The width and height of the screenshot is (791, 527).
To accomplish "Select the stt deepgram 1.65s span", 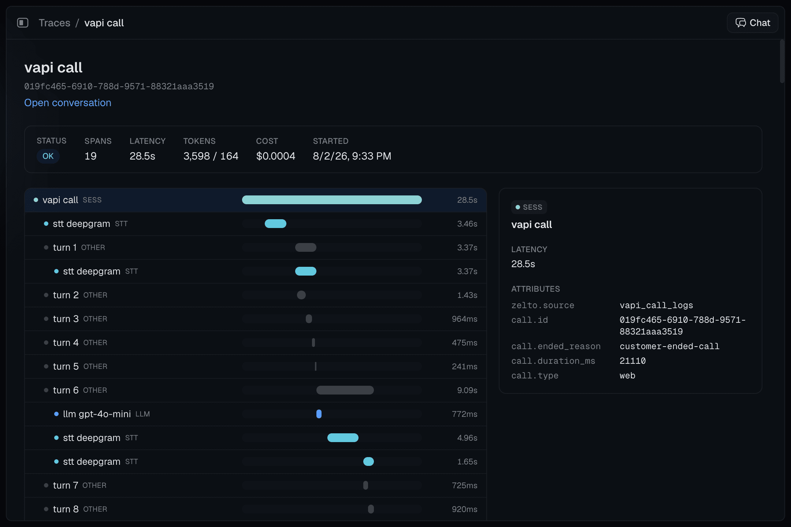I will pyautogui.click(x=256, y=461).
